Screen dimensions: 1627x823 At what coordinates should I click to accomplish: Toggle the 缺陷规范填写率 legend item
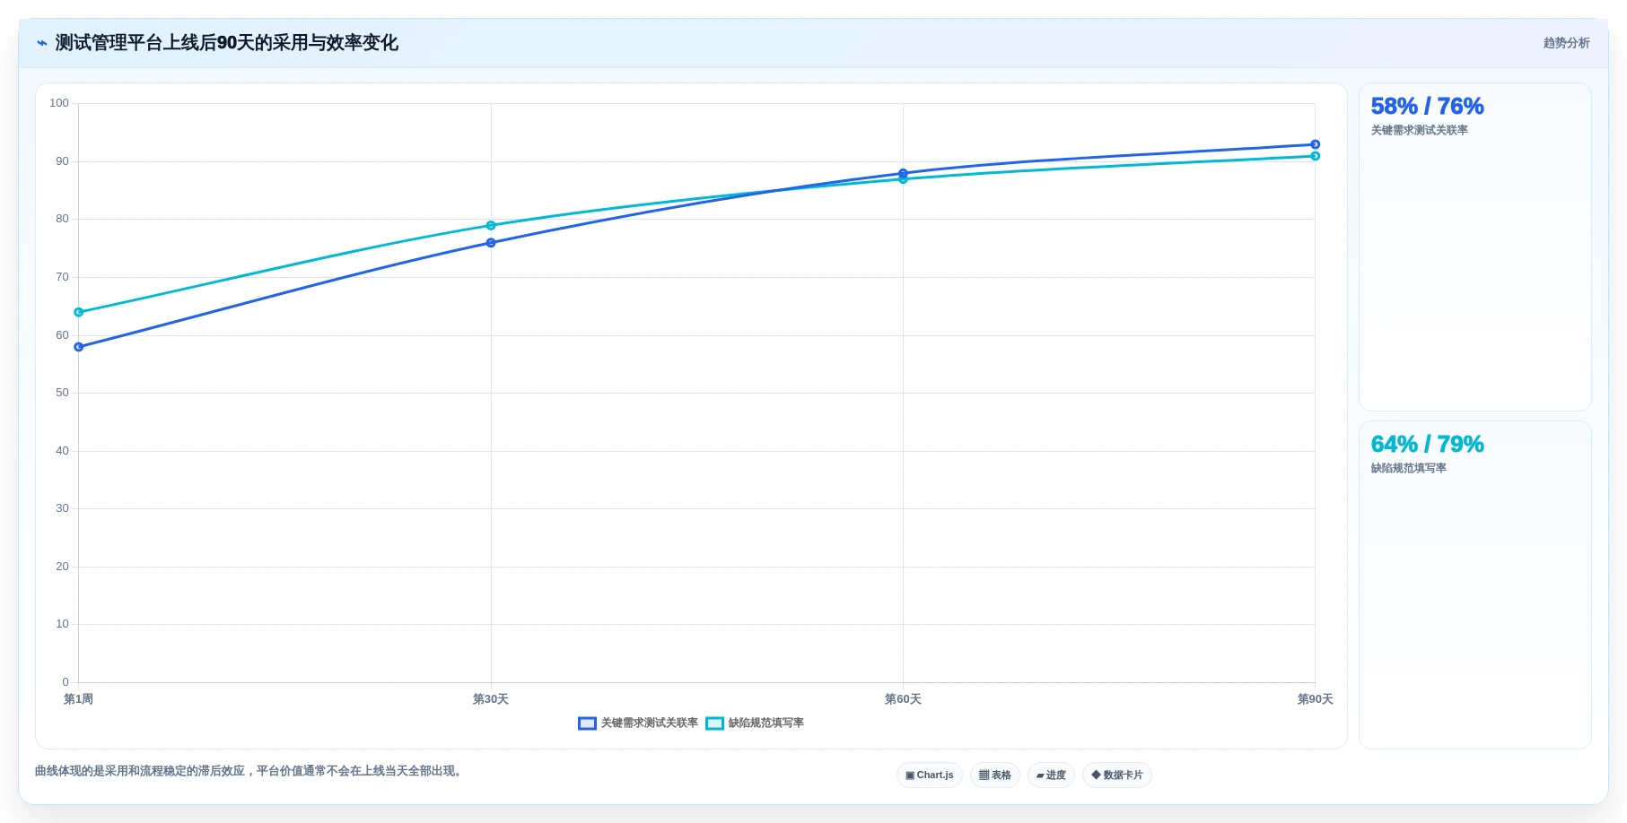pos(755,723)
